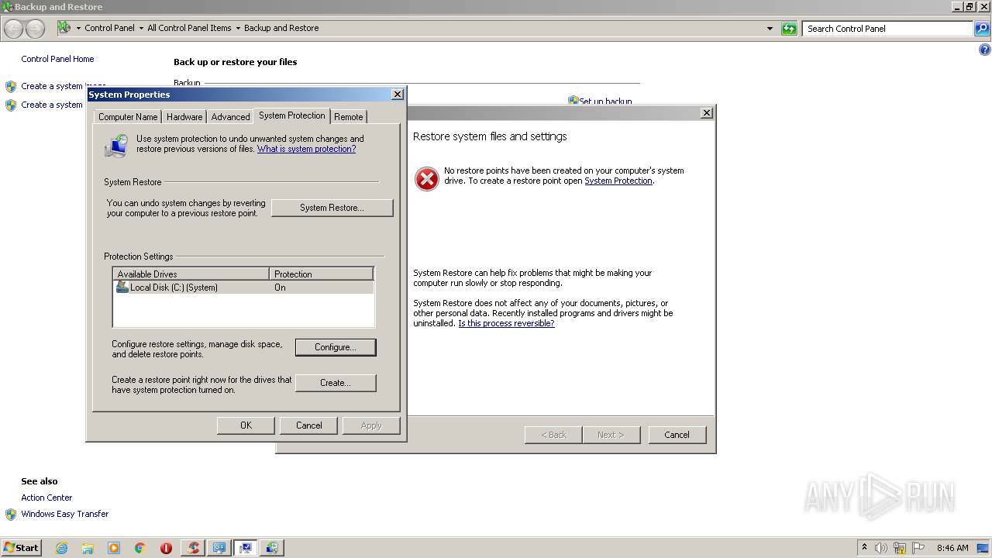Open the Action Center link
Image resolution: width=992 pixels, height=558 pixels.
46,498
